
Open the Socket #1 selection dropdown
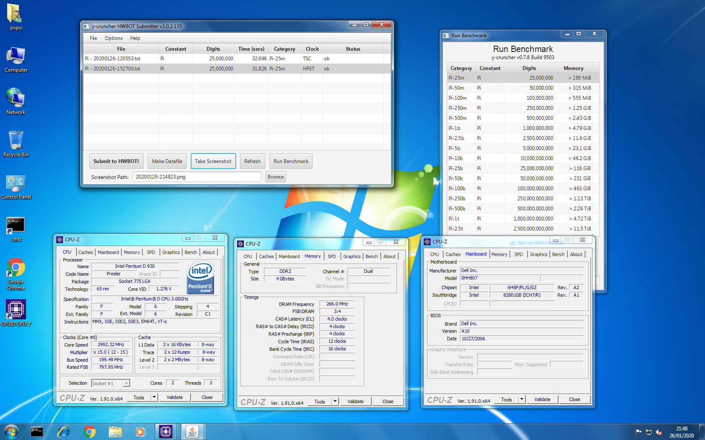110,383
